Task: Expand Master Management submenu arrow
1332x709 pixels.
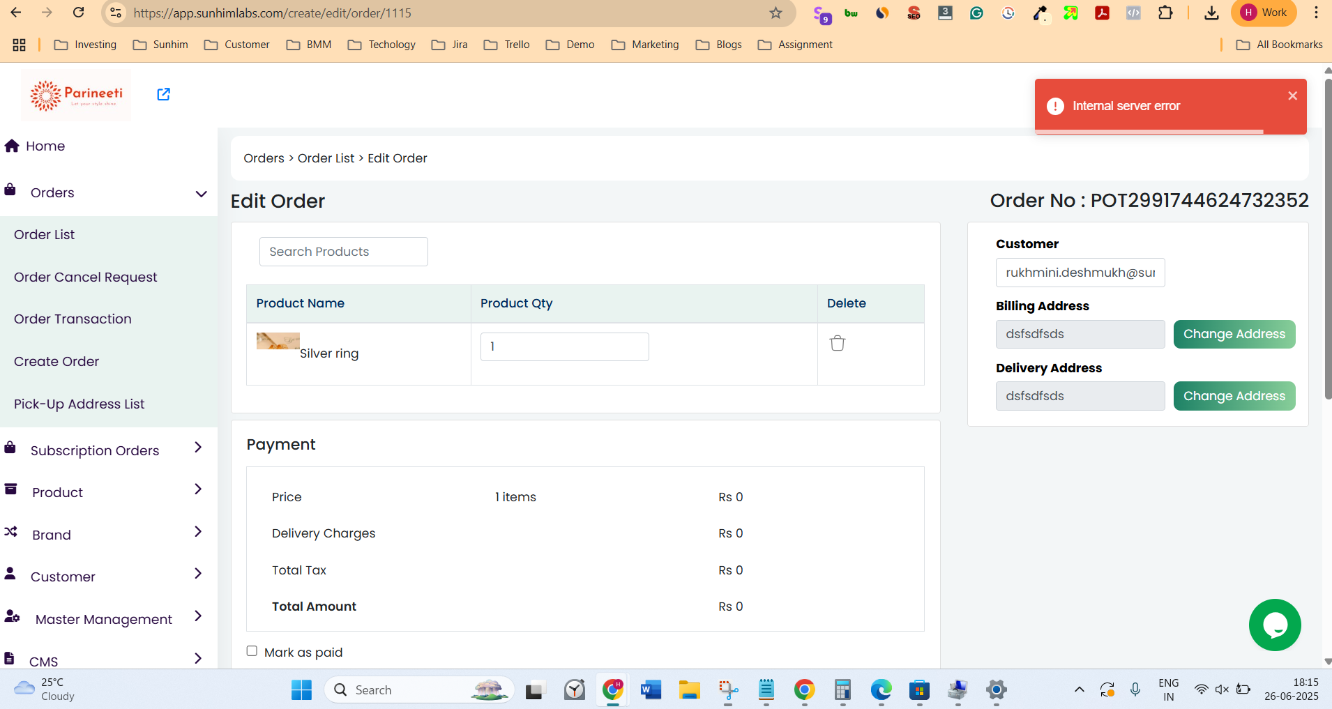Action: coord(198,616)
